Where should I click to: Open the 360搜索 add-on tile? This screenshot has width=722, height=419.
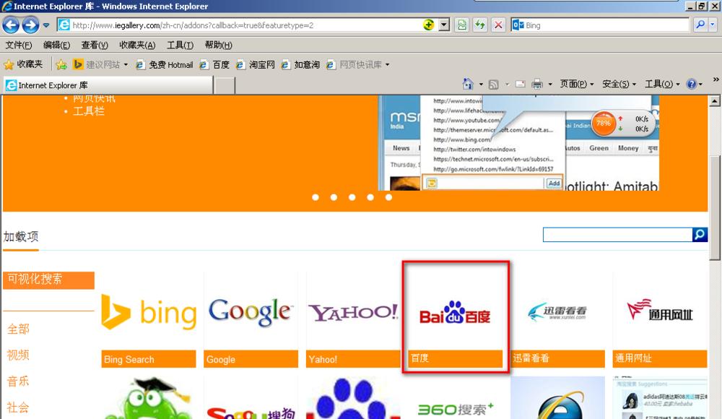pyautogui.click(x=456, y=398)
